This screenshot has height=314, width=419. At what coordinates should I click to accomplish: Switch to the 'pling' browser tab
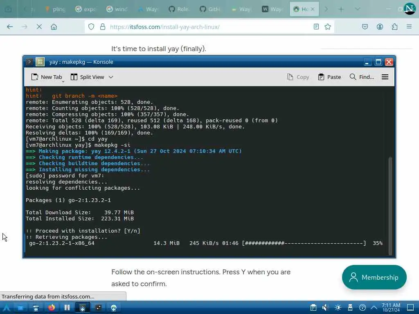tap(55, 9)
